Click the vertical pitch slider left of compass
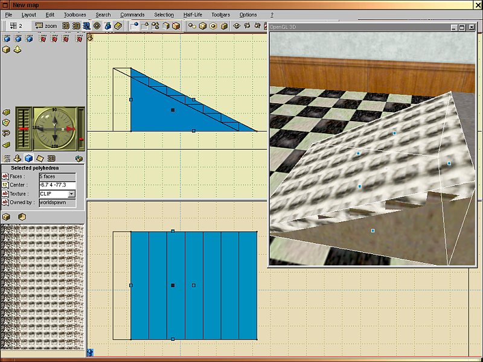Image resolution: width=483 pixels, height=362 pixels. coord(24,128)
